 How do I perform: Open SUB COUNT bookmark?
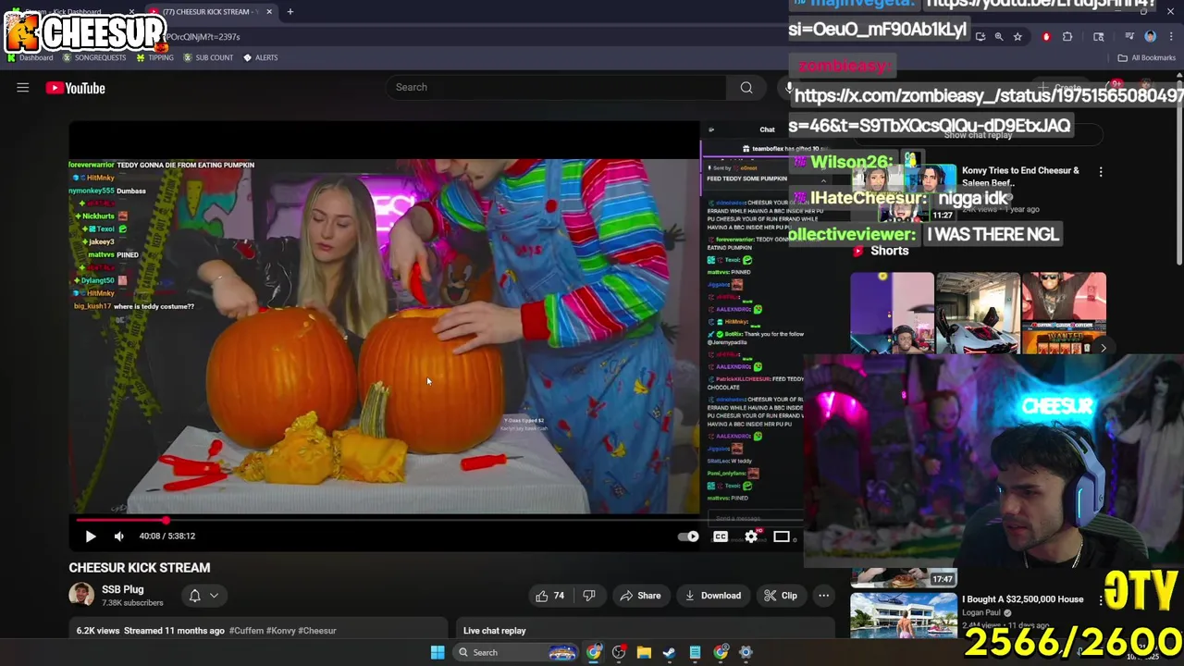[x=208, y=57]
